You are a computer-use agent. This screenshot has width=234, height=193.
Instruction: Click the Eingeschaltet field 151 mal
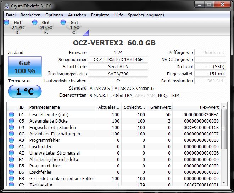tap(210, 74)
